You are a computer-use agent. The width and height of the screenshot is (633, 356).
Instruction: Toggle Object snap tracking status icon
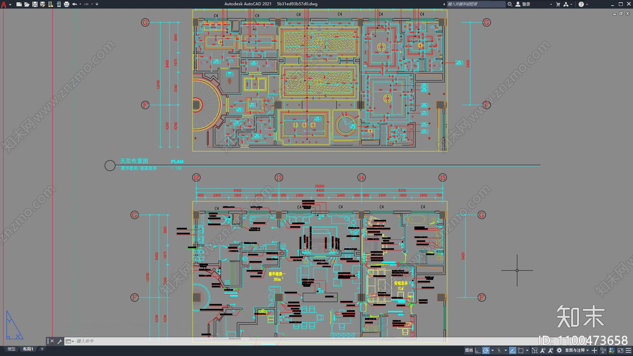tap(513, 350)
